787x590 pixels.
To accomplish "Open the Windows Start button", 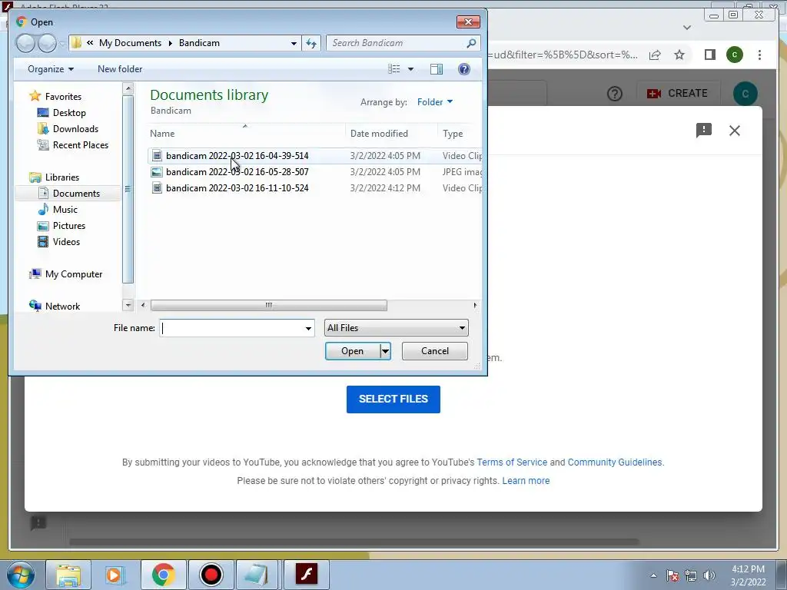I will [21, 575].
